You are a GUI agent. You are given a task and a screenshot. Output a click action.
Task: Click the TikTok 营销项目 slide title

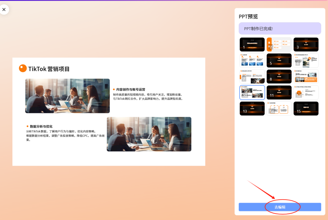(49, 69)
